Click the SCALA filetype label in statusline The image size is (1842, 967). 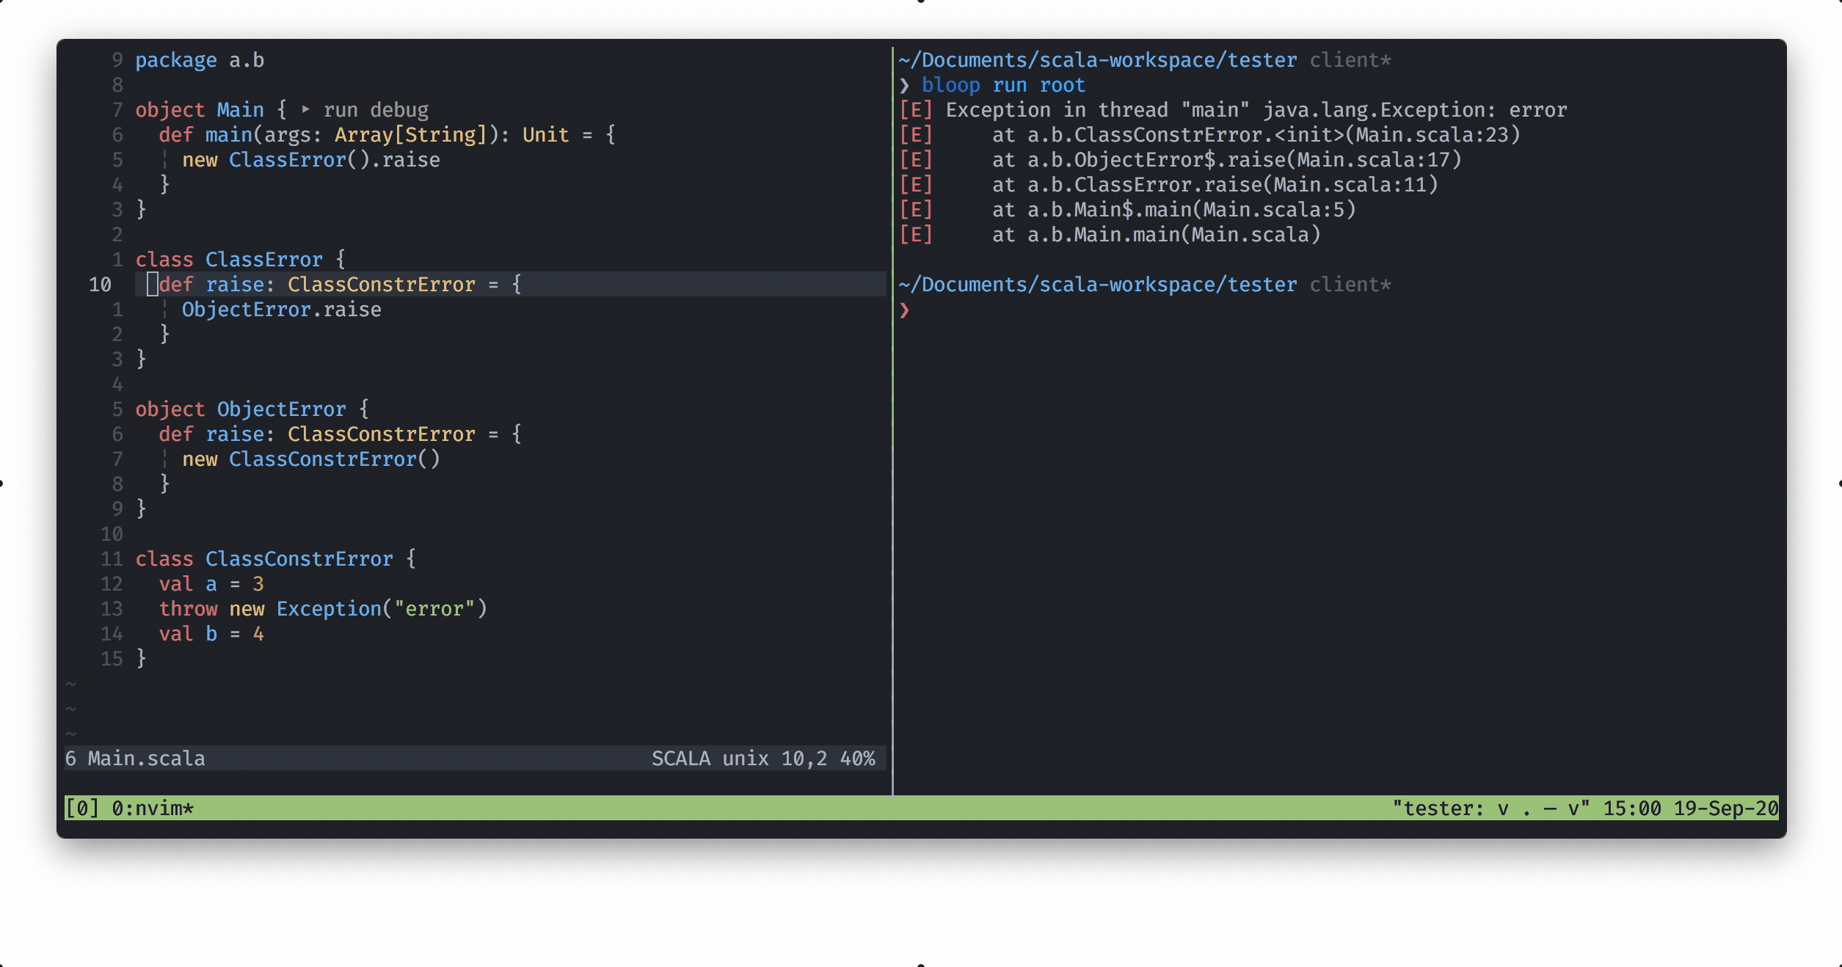pos(680,759)
